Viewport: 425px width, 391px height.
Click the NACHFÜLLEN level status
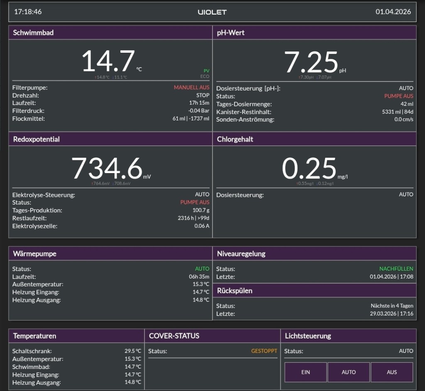coord(396,269)
